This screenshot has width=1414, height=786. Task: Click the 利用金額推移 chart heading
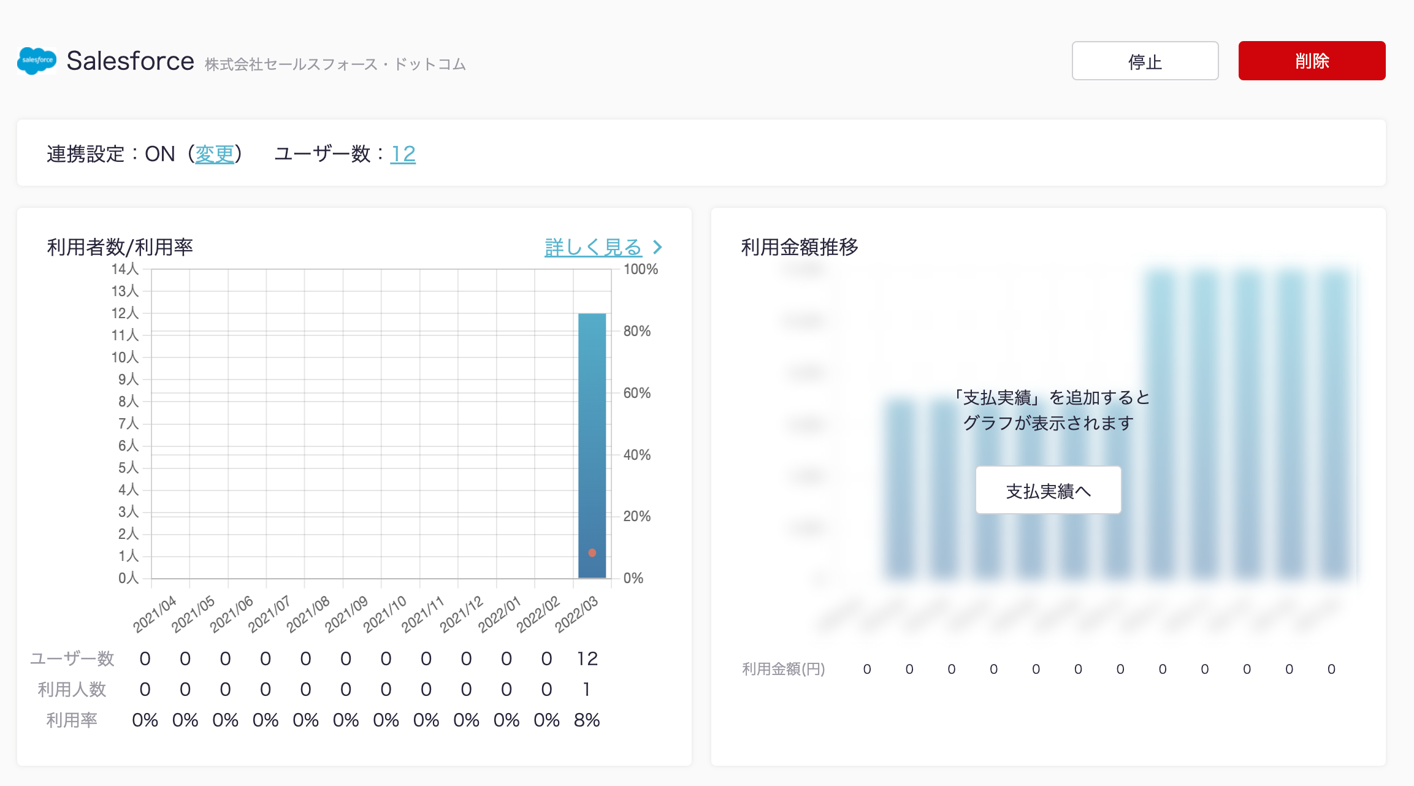point(799,247)
